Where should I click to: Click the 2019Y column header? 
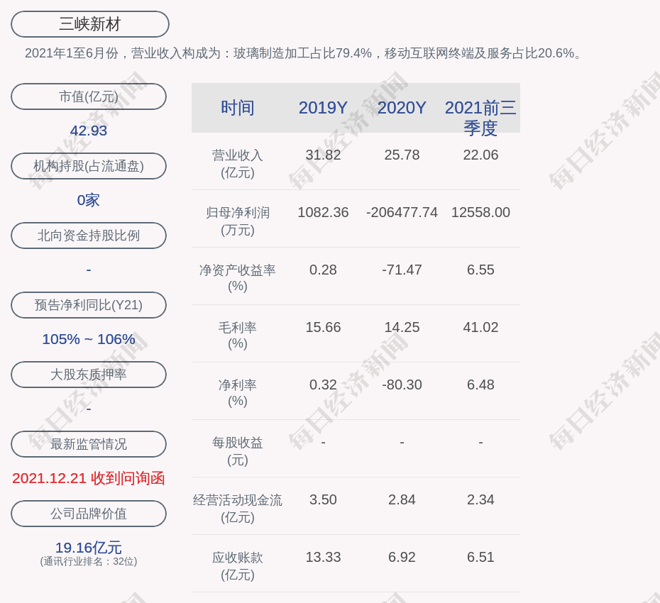click(323, 108)
